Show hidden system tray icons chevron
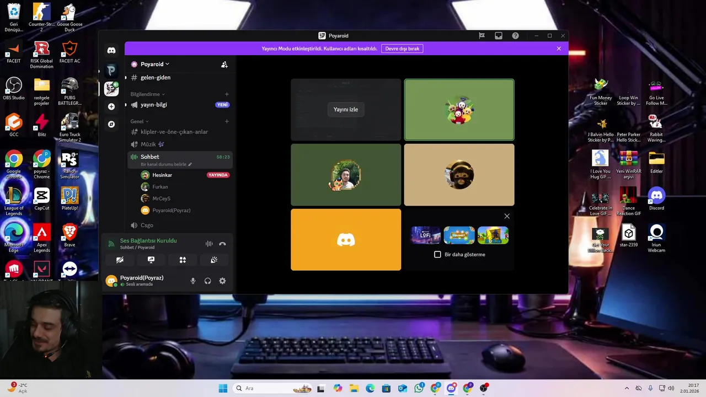 click(627, 388)
